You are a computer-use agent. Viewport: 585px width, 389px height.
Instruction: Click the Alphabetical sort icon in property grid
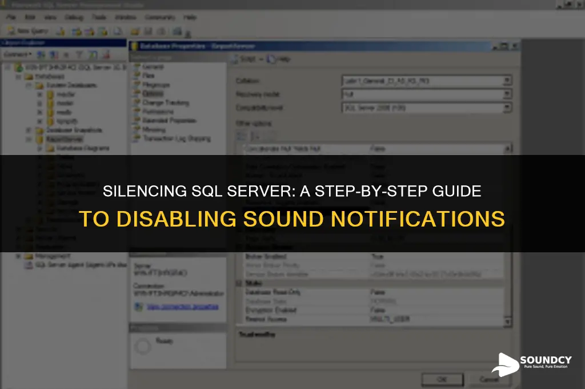click(x=255, y=136)
